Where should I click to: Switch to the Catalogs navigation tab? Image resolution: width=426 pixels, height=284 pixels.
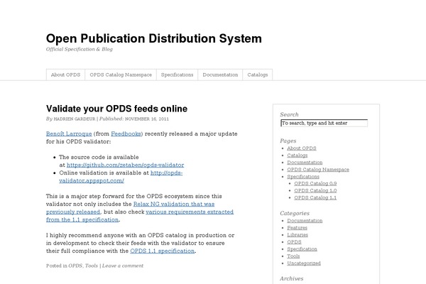[257, 75]
